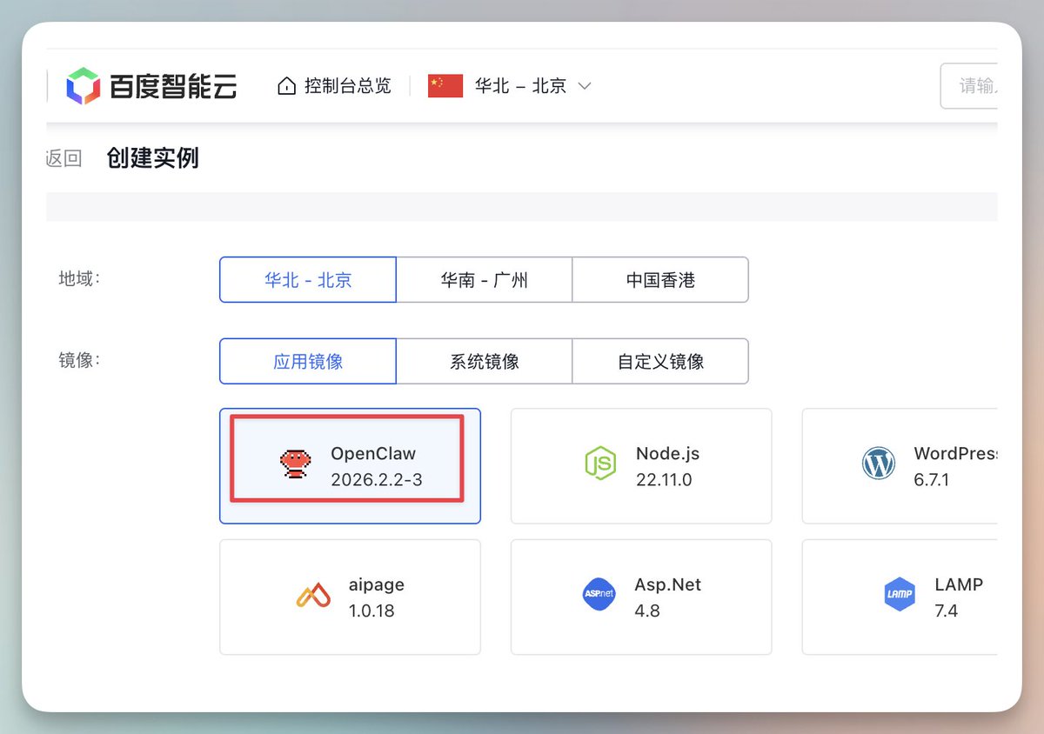1044x734 pixels.
Task: Click the LAMP name label
Action: (959, 584)
